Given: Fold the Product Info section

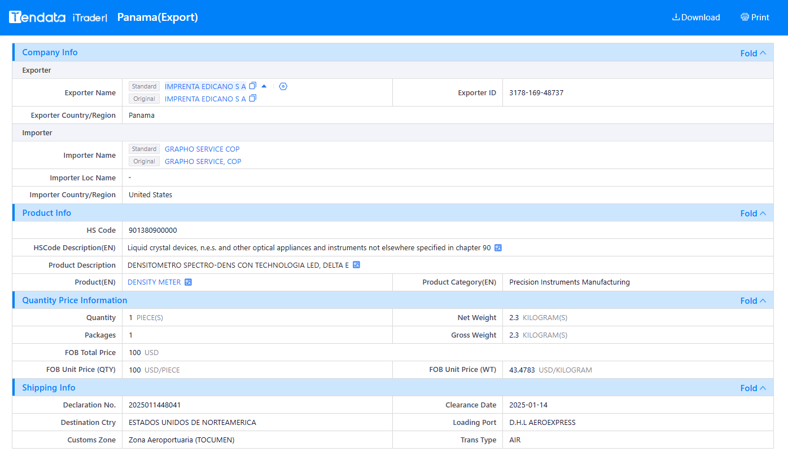Looking at the screenshot, I should 754,213.
